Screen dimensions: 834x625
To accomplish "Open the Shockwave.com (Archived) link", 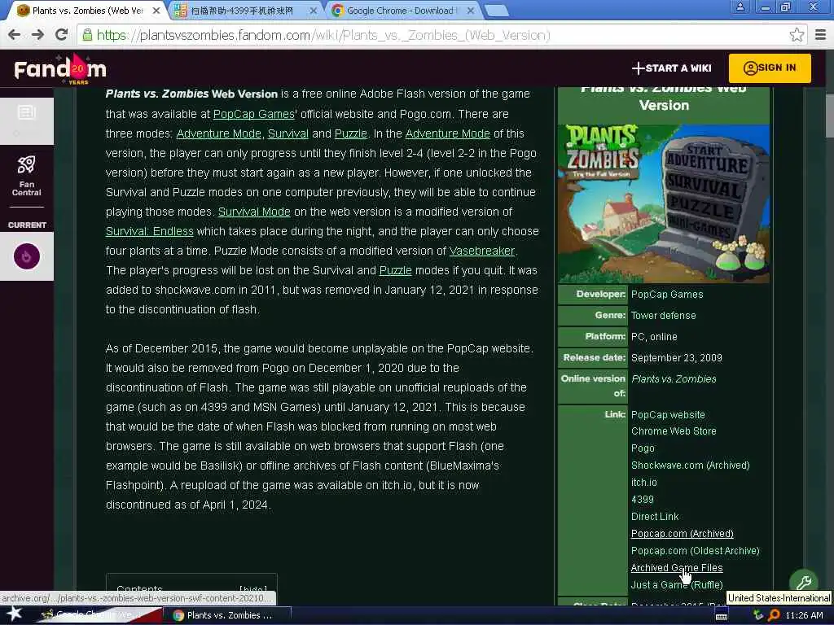I will coord(690,465).
